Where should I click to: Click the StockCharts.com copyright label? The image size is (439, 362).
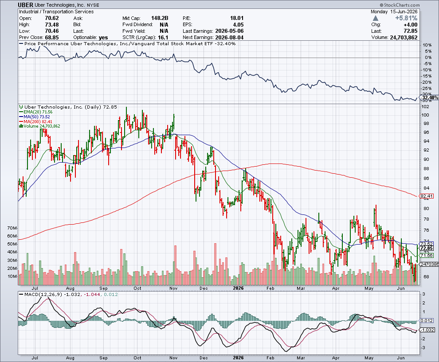[x=400, y=5]
